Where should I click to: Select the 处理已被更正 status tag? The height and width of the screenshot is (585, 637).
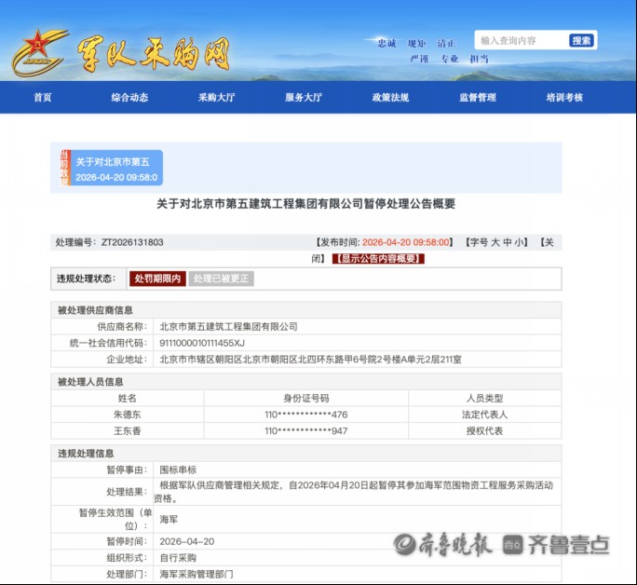[221, 279]
